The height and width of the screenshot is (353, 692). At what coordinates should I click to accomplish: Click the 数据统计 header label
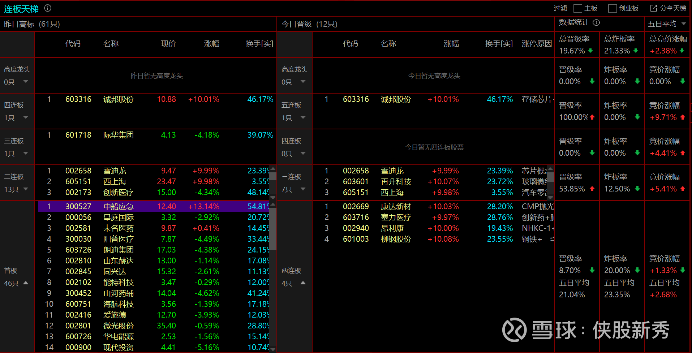click(574, 22)
